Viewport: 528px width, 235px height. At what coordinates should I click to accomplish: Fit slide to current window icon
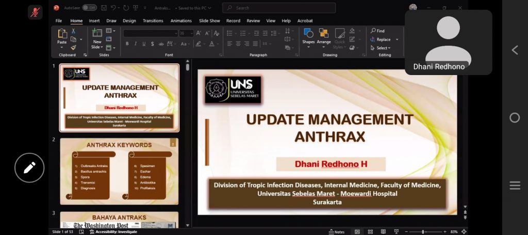point(464,231)
